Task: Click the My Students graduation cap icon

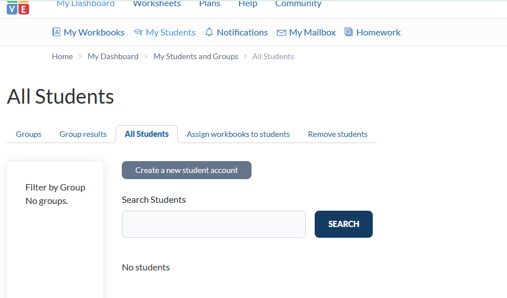Action: pos(138,32)
